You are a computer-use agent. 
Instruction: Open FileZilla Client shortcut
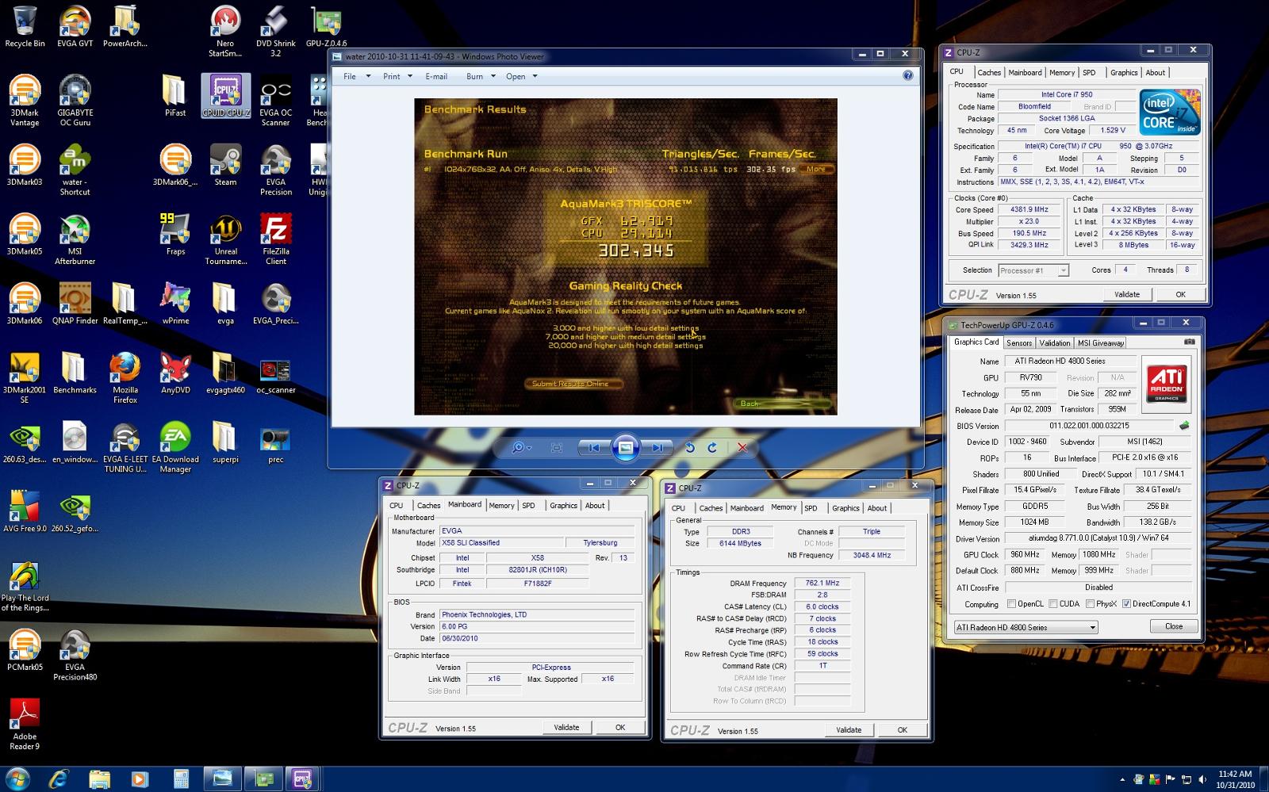275,239
